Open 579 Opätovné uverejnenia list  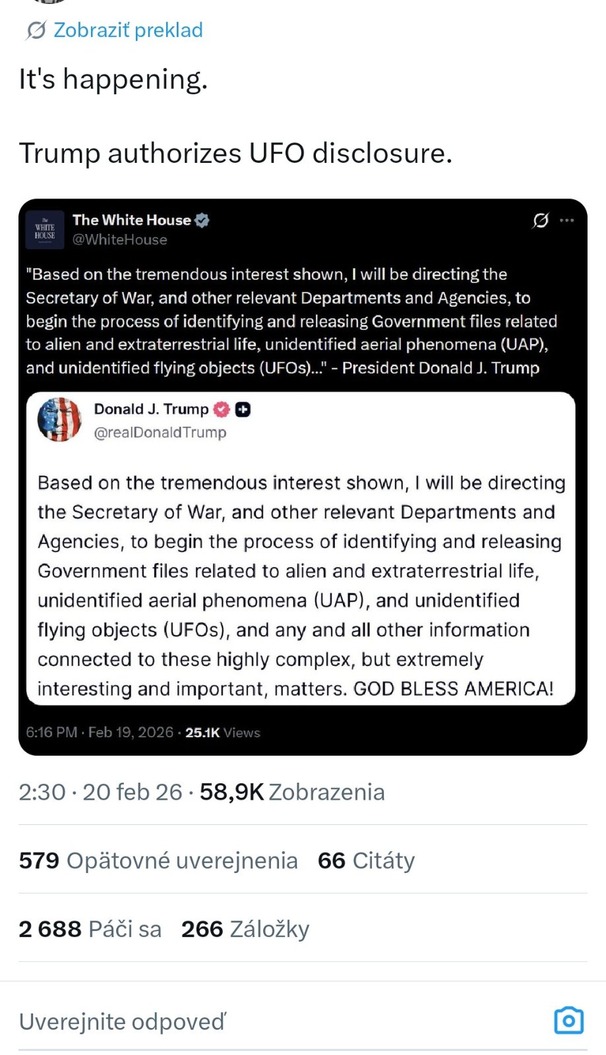click(158, 860)
